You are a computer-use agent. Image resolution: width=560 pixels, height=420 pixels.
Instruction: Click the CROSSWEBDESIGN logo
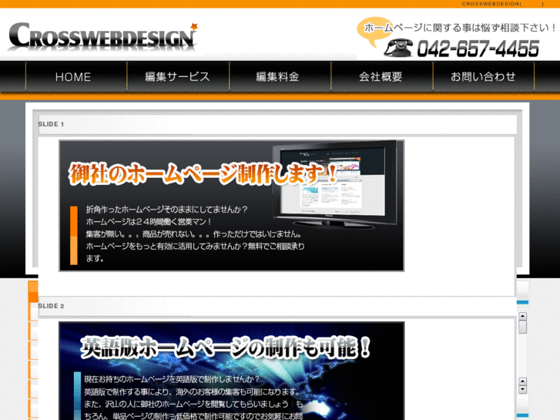[x=102, y=37]
